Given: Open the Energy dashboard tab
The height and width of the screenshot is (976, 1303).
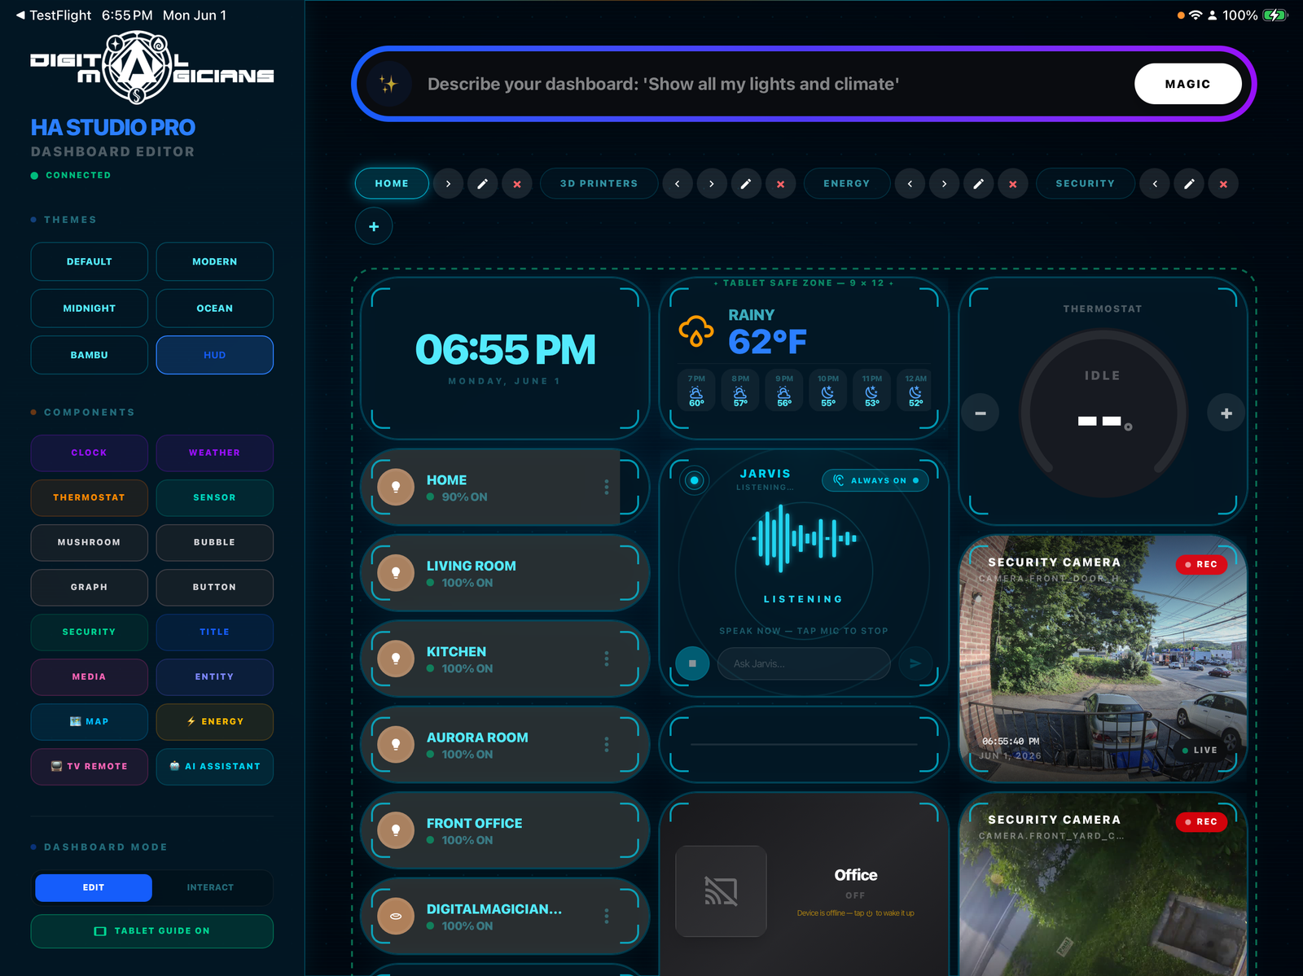Looking at the screenshot, I should (846, 184).
